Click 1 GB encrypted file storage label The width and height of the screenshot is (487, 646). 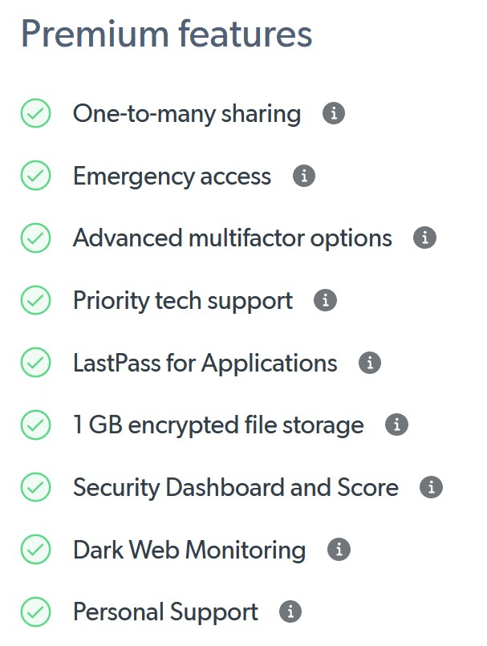click(x=218, y=425)
